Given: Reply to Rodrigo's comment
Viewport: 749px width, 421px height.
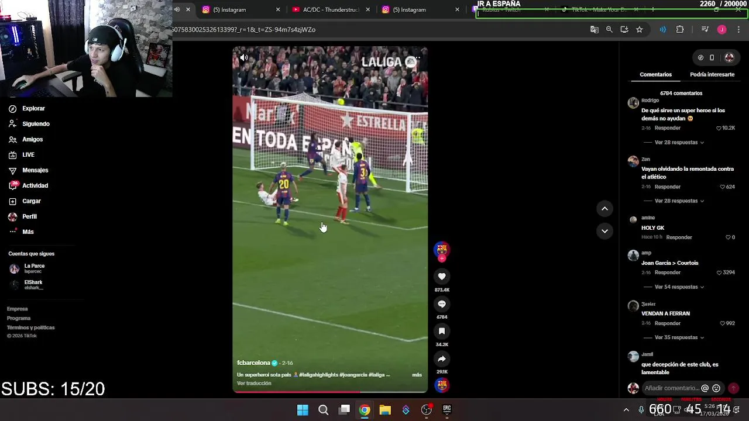Looking at the screenshot, I should click(x=668, y=128).
